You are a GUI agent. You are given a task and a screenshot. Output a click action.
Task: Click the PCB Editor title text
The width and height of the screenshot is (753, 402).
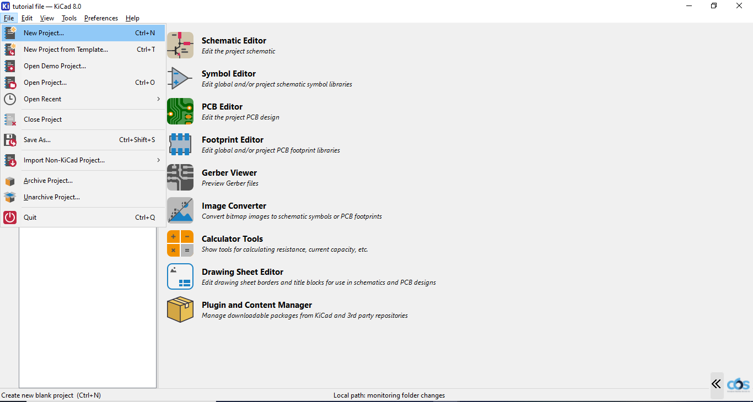[222, 107]
